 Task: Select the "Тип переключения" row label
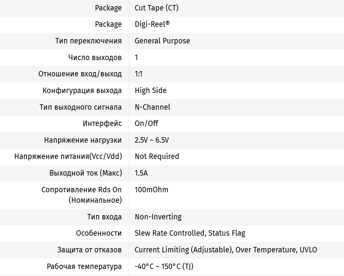pyautogui.click(x=89, y=41)
